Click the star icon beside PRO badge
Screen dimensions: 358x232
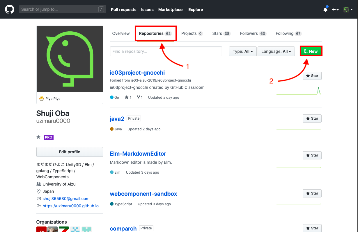[38, 137]
